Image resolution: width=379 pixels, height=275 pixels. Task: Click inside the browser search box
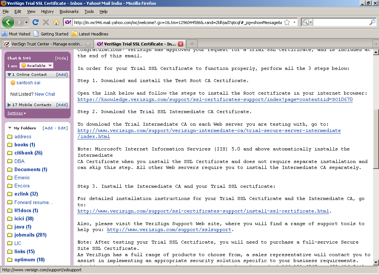point(341,23)
